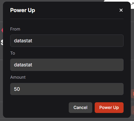Click the lower orange button at right edge
The width and height of the screenshot is (134, 121).
point(133,110)
